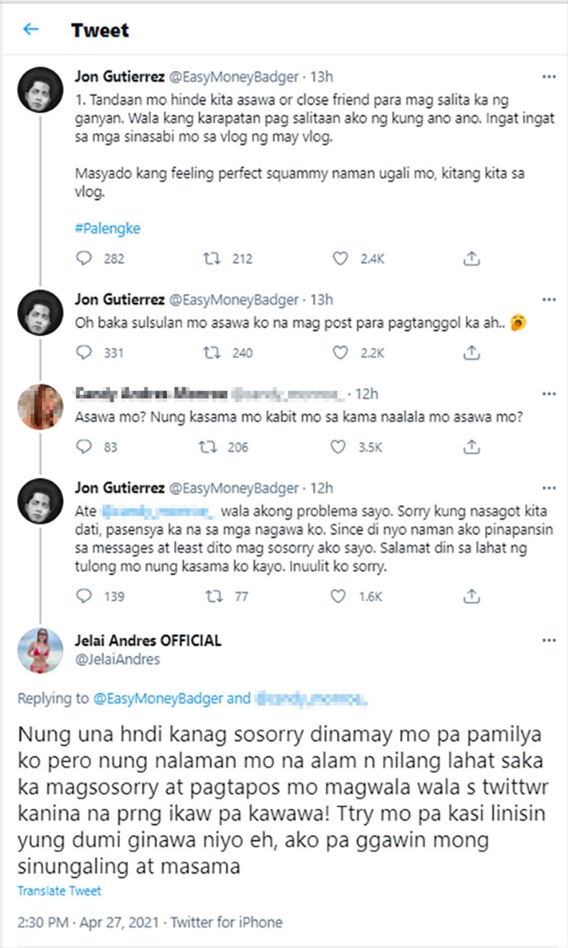Switch to the Tweet header view
This screenshot has width=568, height=948.
coord(99,29)
